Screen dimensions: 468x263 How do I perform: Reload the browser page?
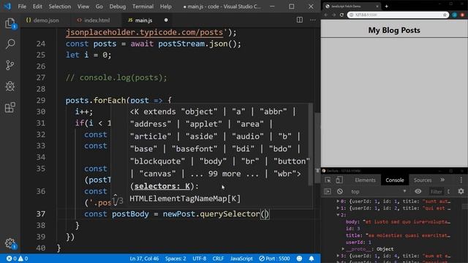(341, 15)
